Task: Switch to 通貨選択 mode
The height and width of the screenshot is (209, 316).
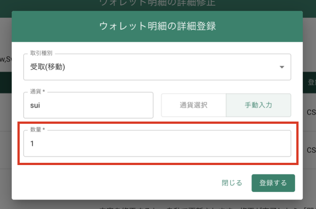Action: tap(193, 105)
